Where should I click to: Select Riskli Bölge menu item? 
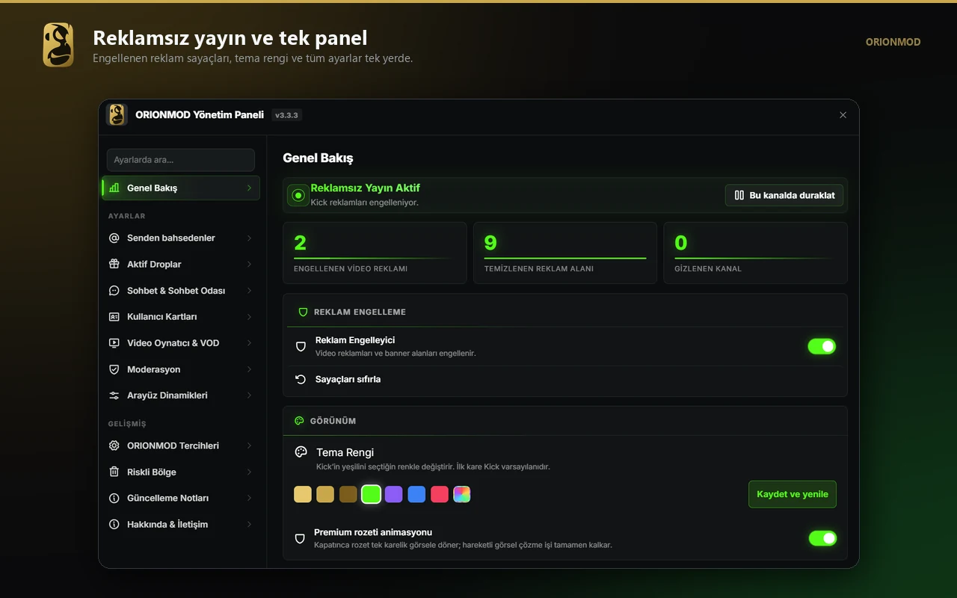[181, 472]
